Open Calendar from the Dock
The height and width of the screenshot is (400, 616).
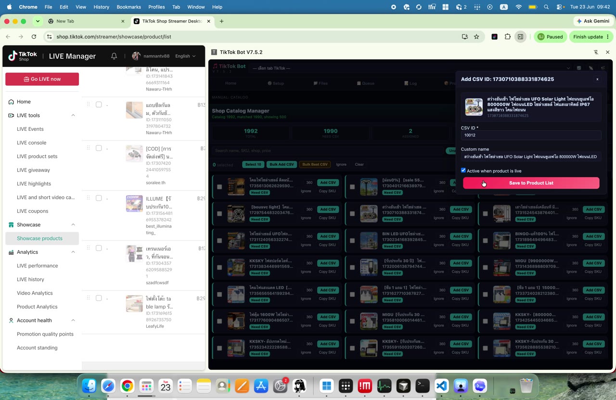point(166,386)
